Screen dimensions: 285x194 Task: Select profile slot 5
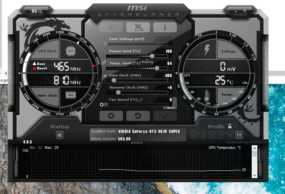(230, 135)
